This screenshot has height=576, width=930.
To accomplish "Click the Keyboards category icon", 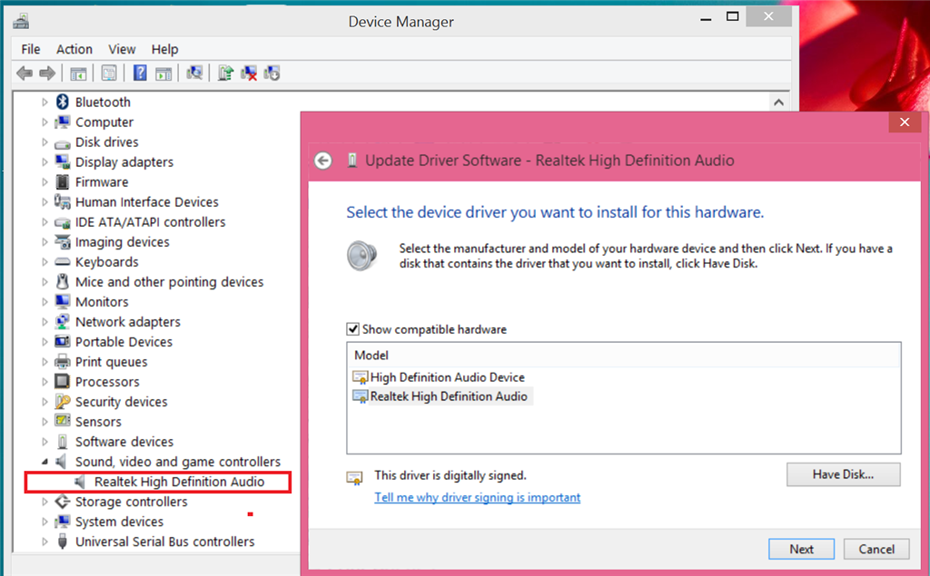I will (63, 262).
